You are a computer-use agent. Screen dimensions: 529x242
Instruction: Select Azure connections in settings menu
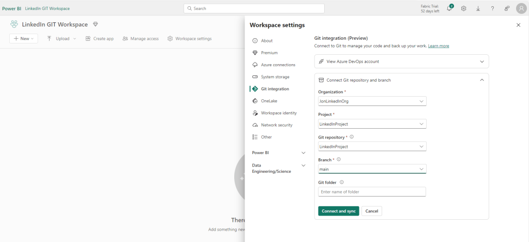coord(278,65)
